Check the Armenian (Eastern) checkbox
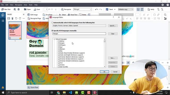The height and width of the screenshot is (95, 170). pyautogui.click(x=59, y=57)
